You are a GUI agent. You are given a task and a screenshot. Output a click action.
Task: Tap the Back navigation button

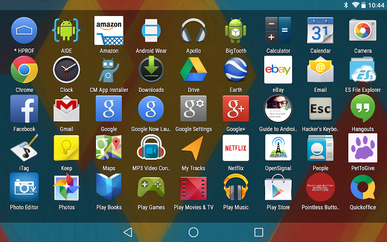pos(128,232)
